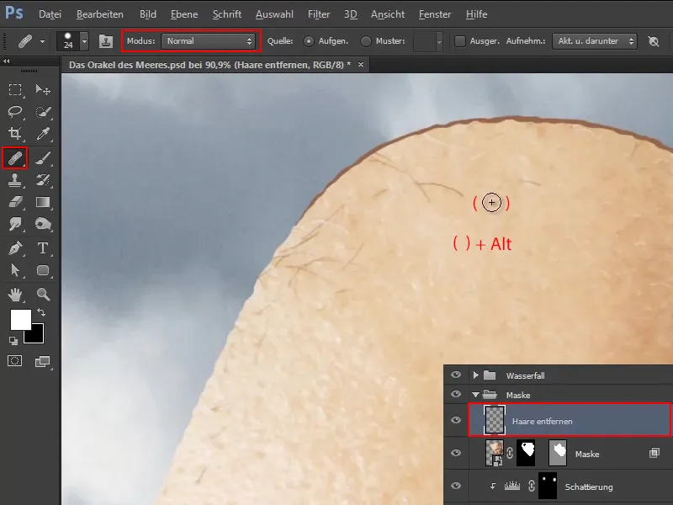Open the Hilfe menu
Viewport: 673px width, 505px height.
pos(476,14)
